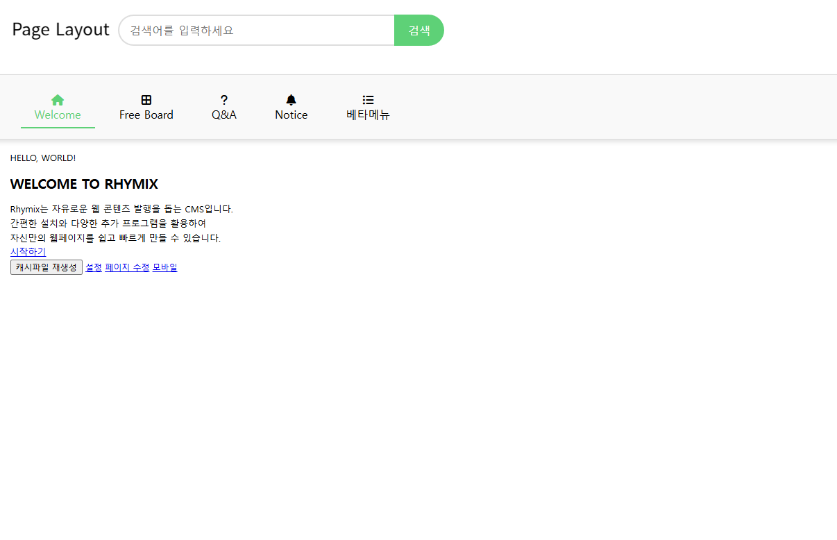
Task: Click the home icon above Welcome
Action: [58, 100]
